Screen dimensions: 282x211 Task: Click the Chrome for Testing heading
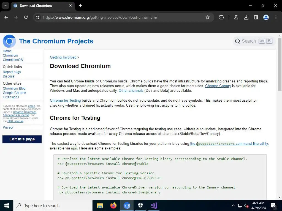(75, 118)
